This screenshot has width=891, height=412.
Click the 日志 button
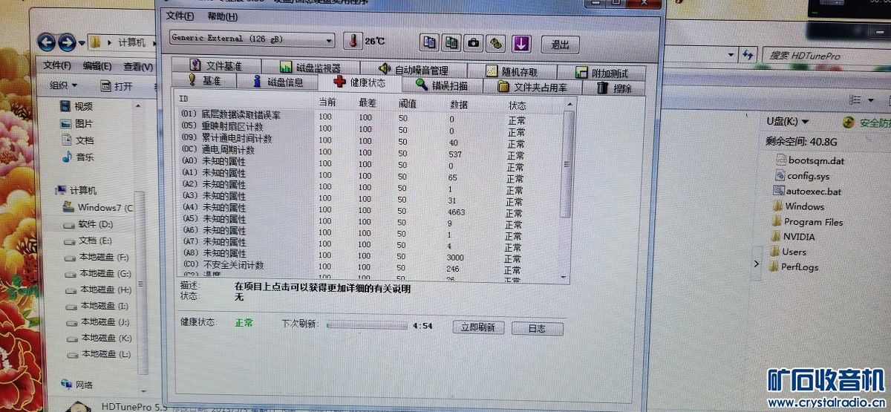pyautogui.click(x=537, y=328)
